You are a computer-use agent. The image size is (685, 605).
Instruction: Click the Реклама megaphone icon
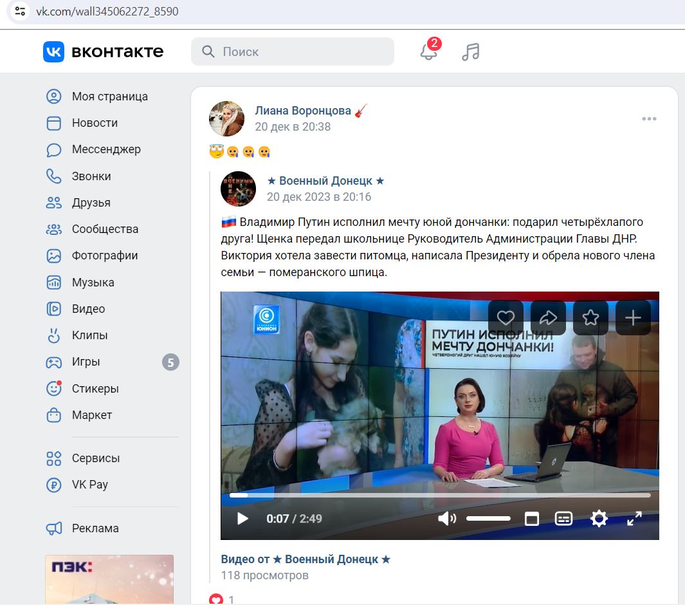click(54, 528)
